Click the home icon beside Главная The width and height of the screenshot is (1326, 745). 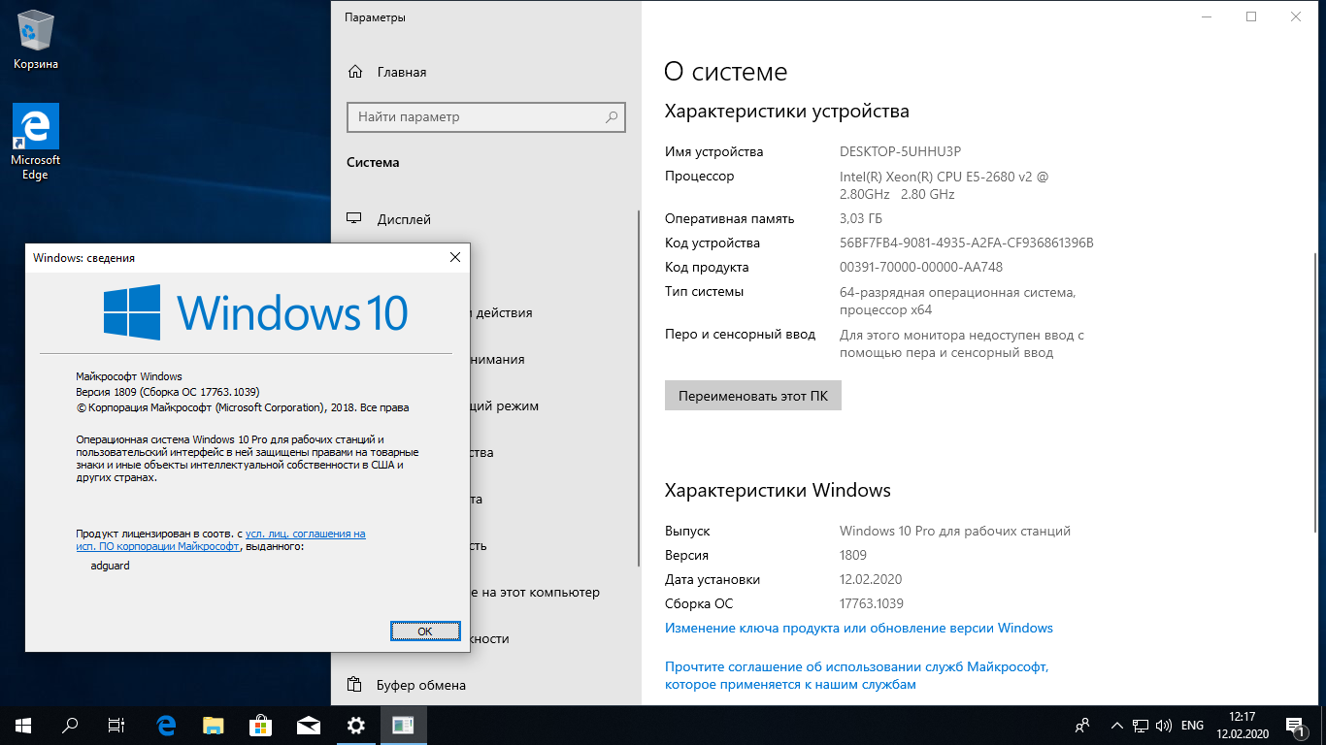355,72
